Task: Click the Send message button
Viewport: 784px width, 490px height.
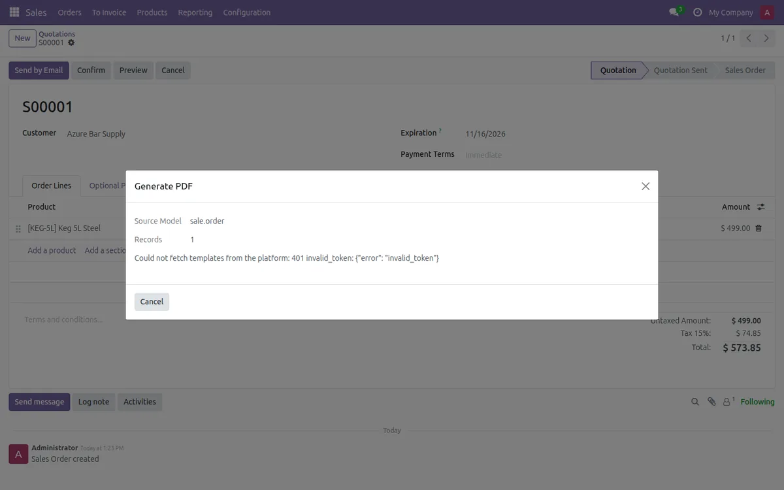Action: pyautogui.click(x=39, y=402)
